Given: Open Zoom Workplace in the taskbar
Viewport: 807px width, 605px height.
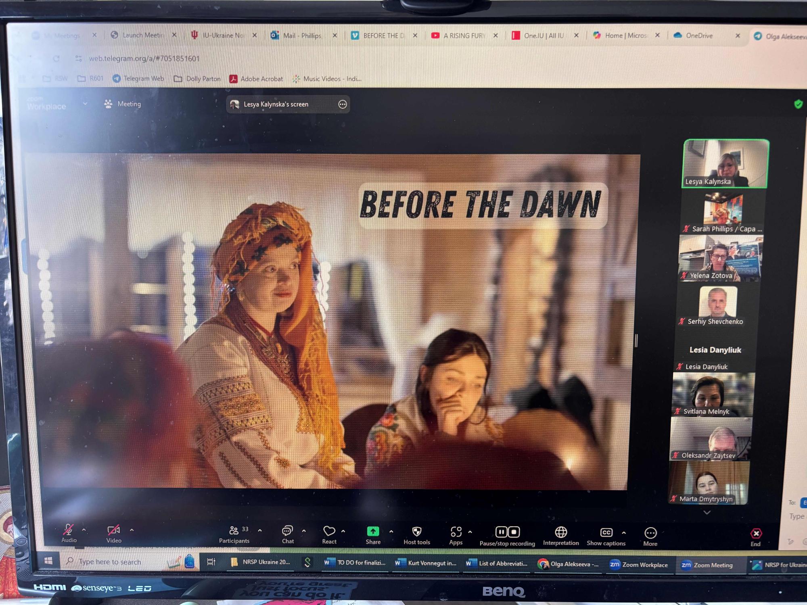Looking at the screenshot, I should (639, 565).
